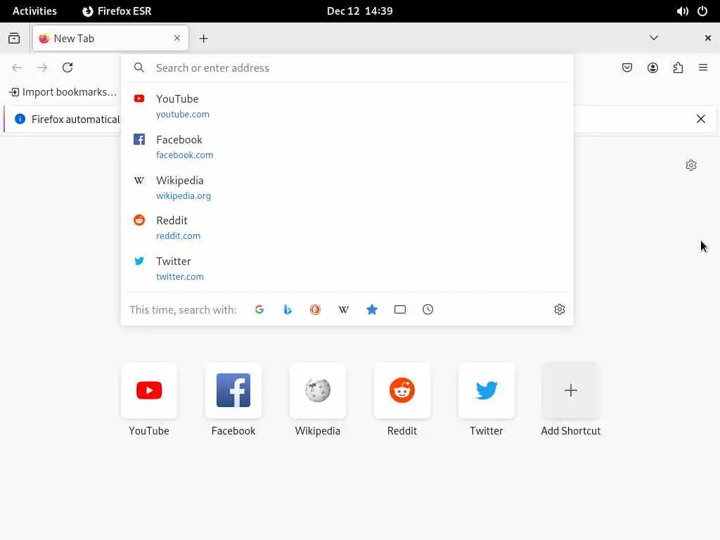Screen dimensions: 720x540
Task: Search this time with DuckDuckGo icon
Action: pos(316,309)
